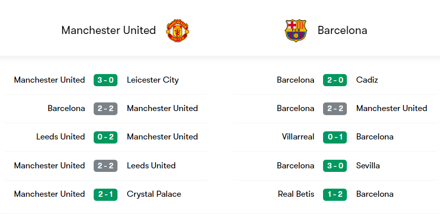Open the 2-1 result against Crystal Palace
440x214 pixels.
click(x=105, y=194)
